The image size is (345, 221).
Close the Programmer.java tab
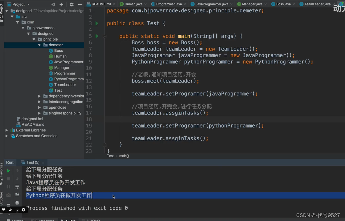(x=185, y=4)
